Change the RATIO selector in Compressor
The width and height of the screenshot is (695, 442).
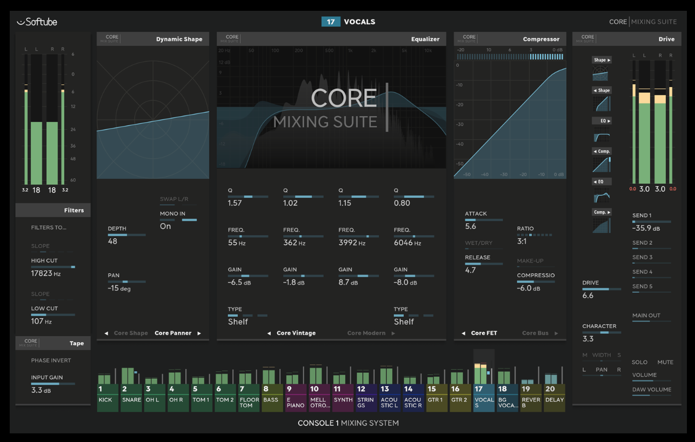coord(534,236)
